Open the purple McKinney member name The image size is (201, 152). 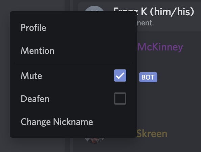click(160, 47)
